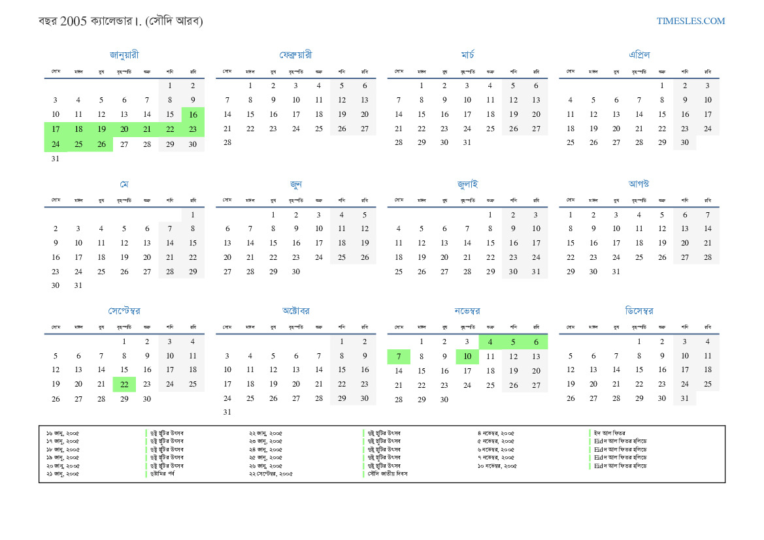Select the ফেব্রুয়ারী month title

pyautogui.click(x=295, y=55)
